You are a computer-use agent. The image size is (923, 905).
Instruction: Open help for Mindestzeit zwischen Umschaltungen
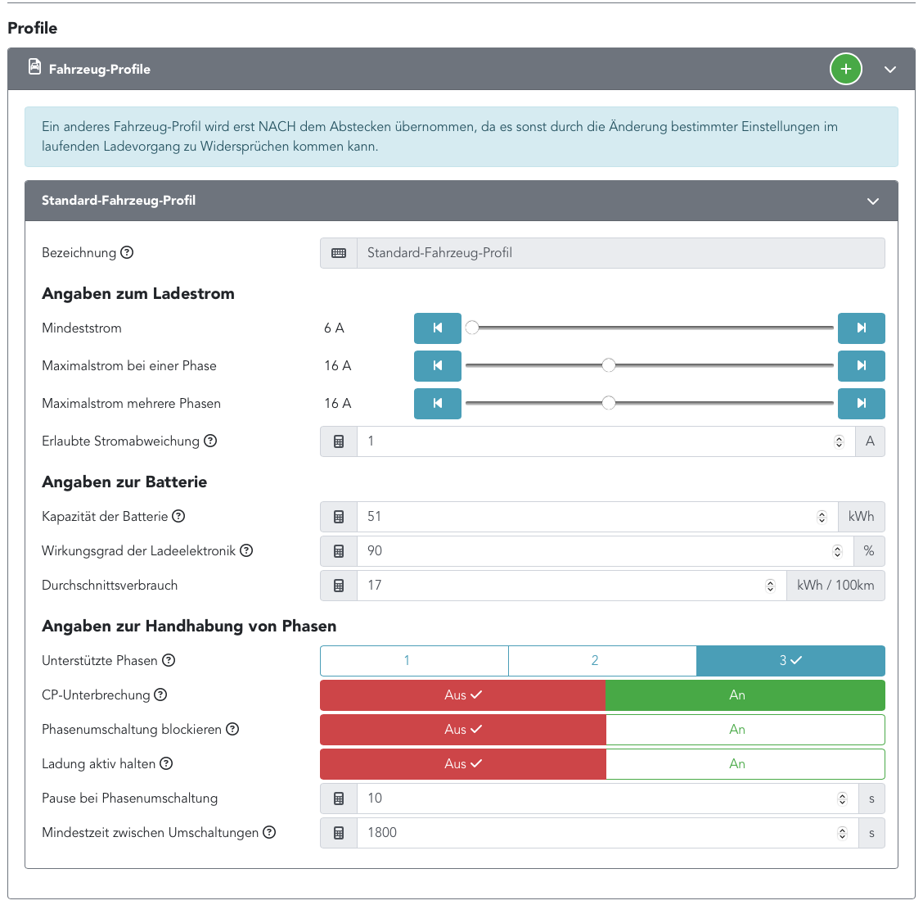pos(269,832)
